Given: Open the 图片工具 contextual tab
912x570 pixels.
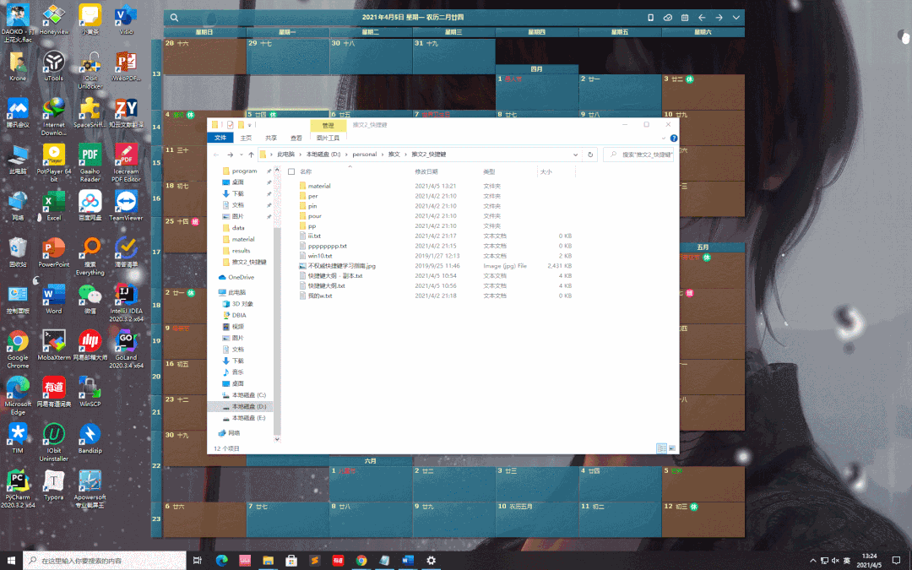Looking at the screenshot, I should (x=328, y=137).
